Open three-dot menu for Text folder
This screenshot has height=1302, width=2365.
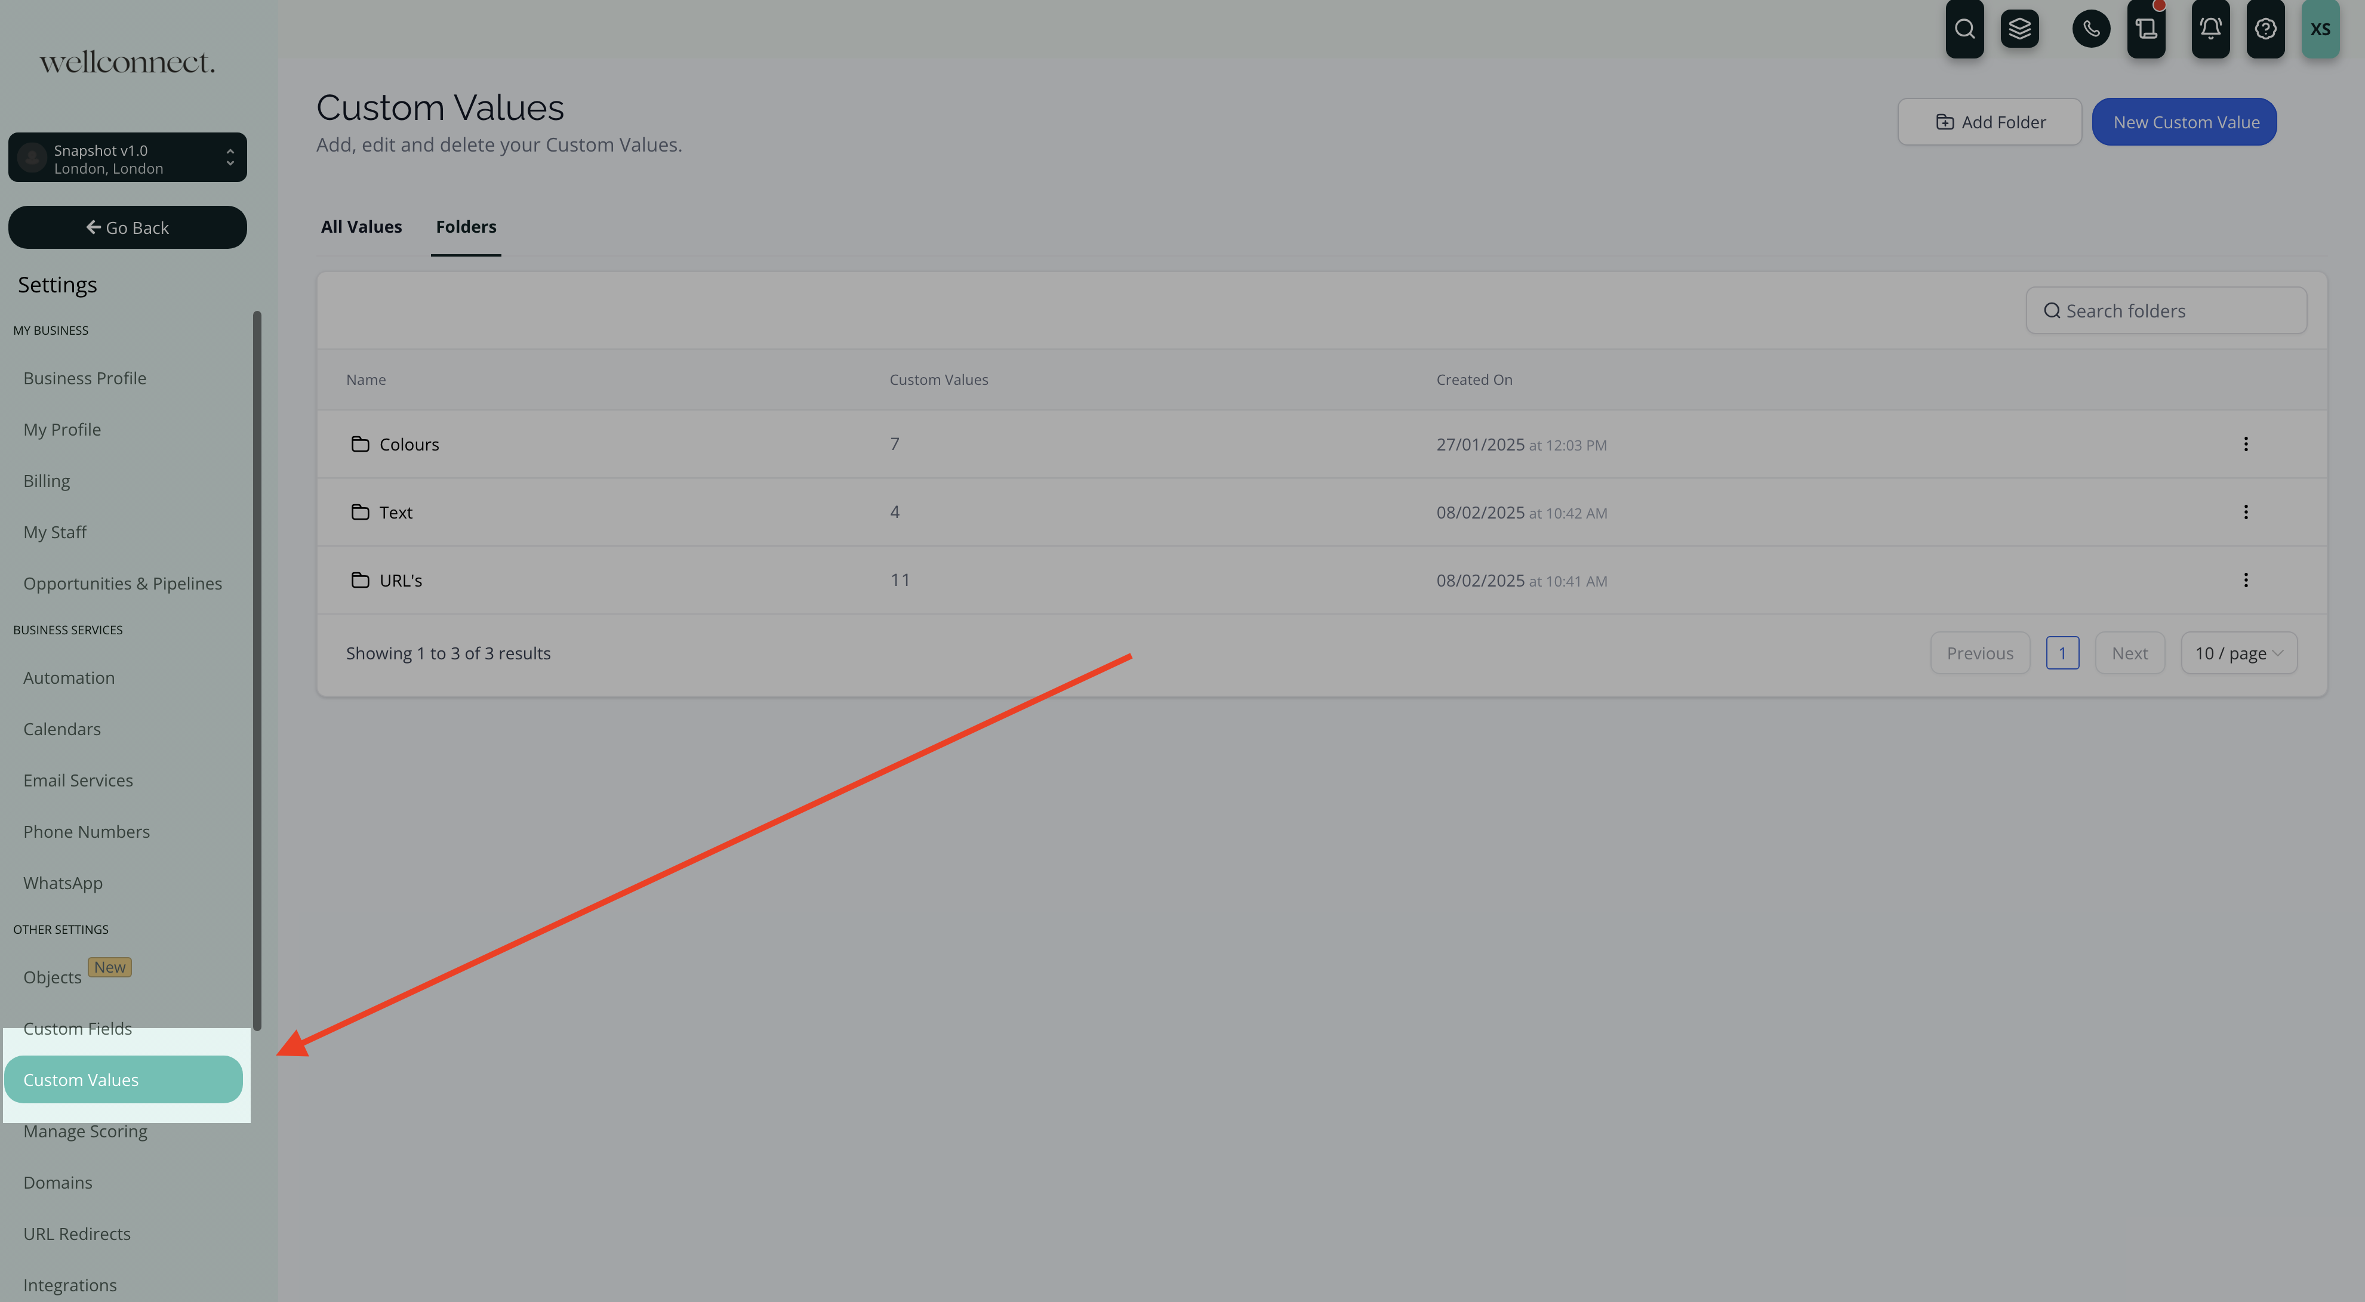tap(2246, 512)
